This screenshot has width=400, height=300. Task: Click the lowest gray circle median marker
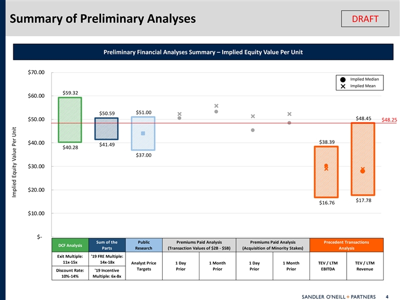click(253, 131)
